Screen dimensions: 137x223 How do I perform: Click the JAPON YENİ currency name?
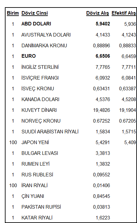click(x=35, y=142)
